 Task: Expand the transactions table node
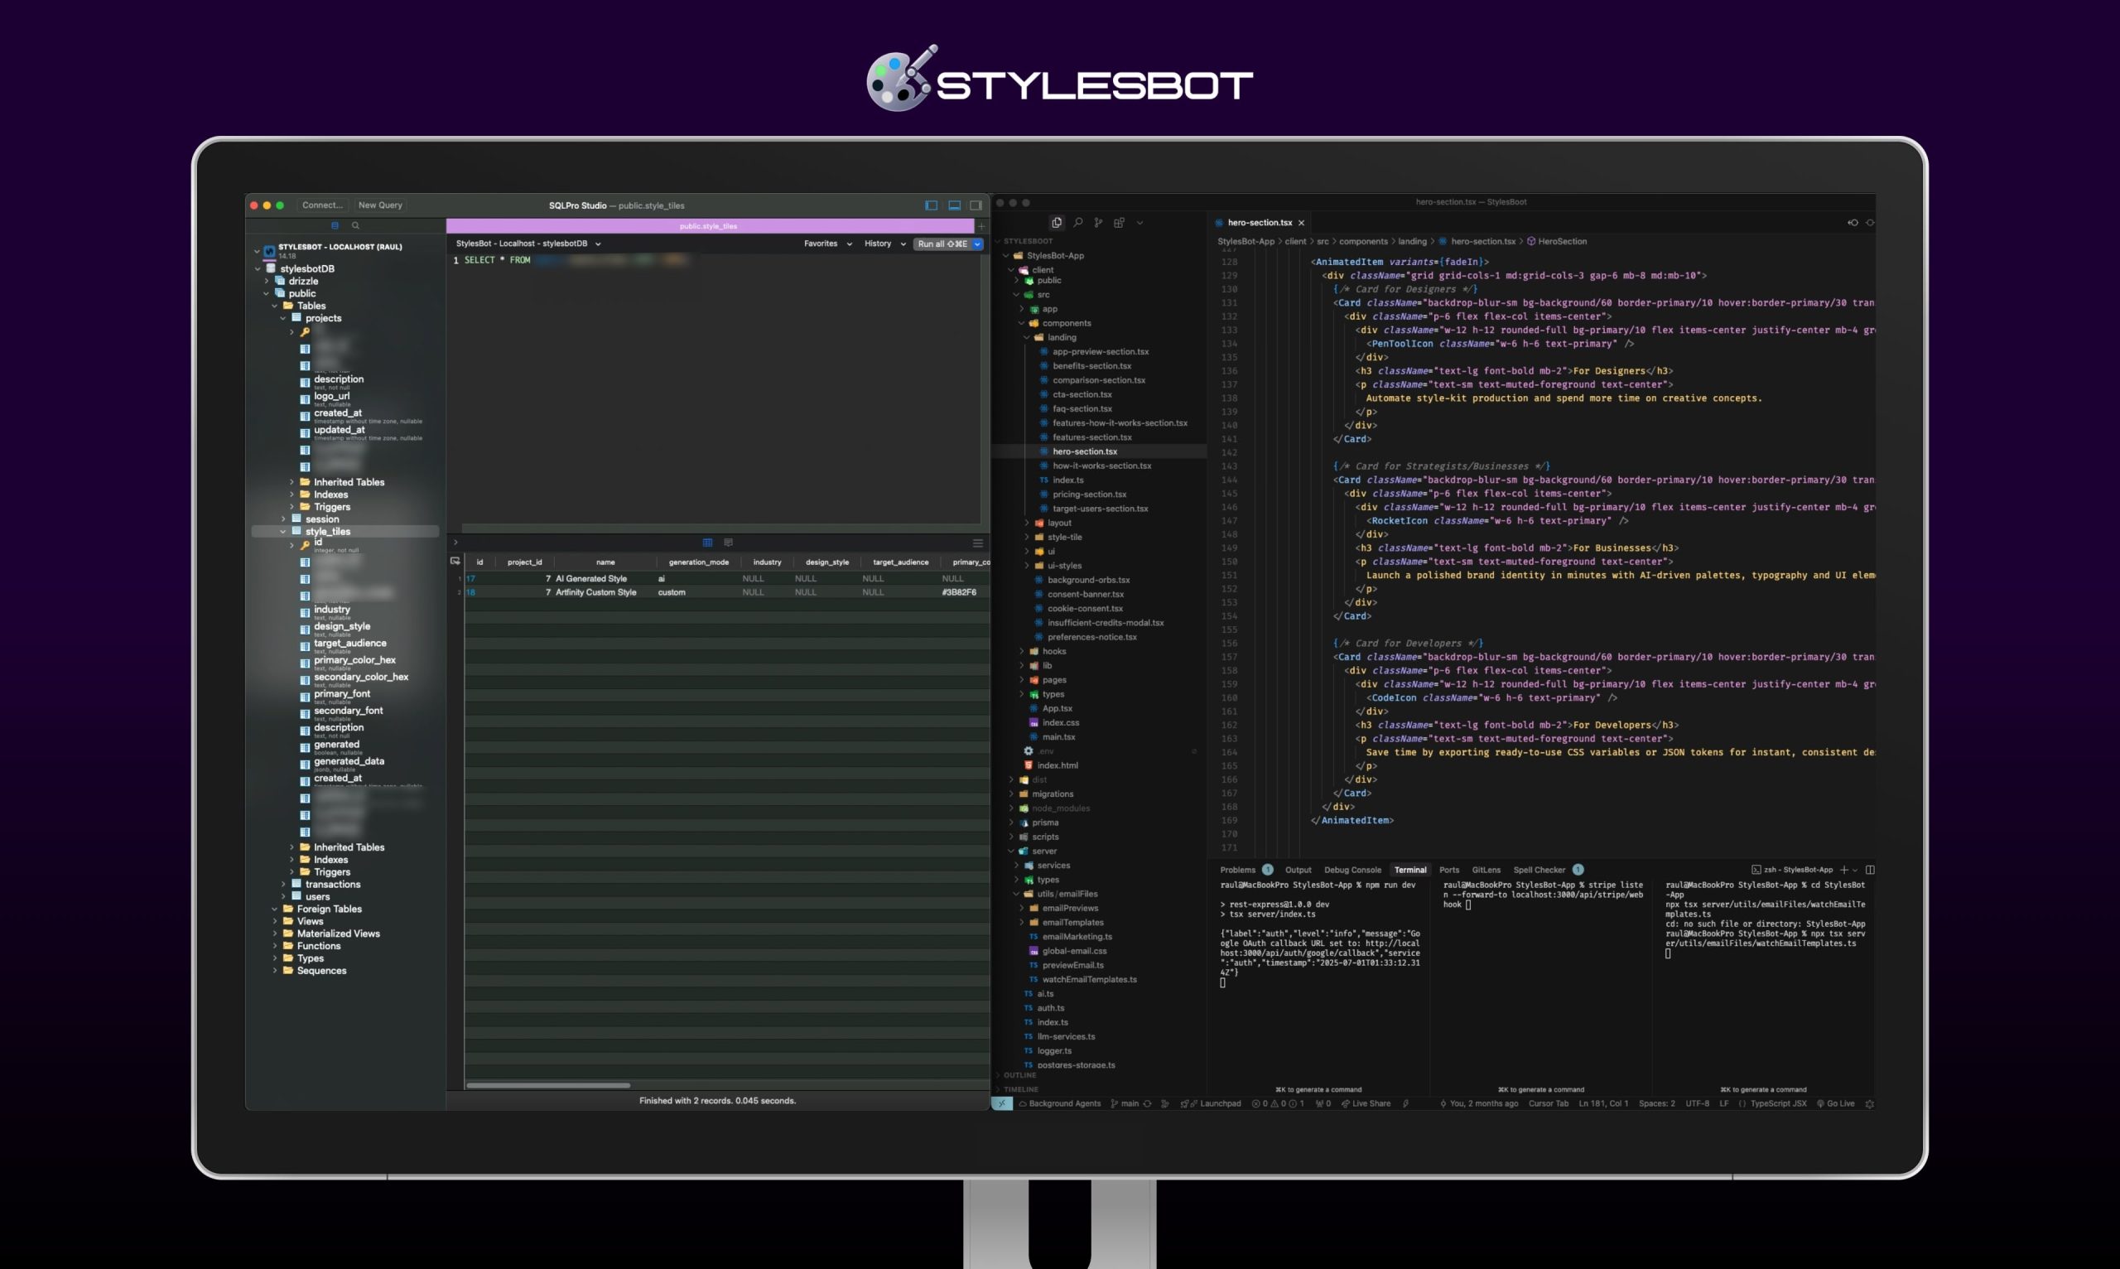coord(284,884)
